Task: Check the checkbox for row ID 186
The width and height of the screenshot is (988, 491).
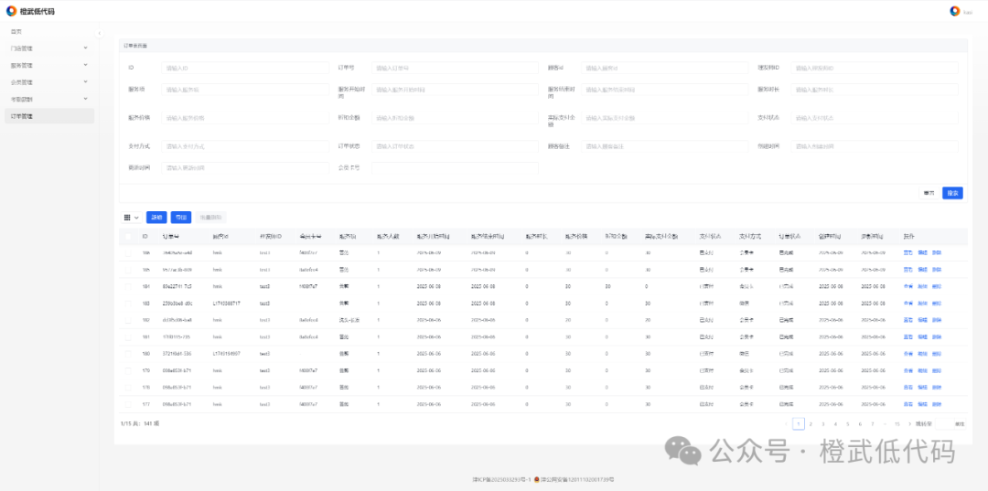Action: [129, 252]
